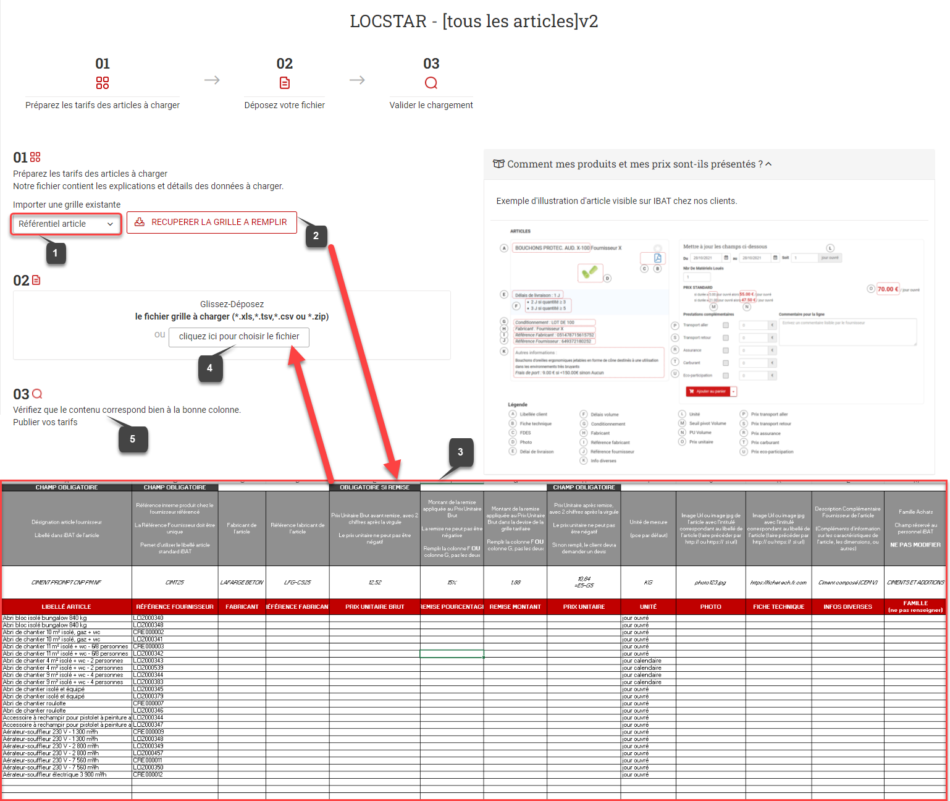Click the 'FAMILLE (ne pas renseigner)' column header
The image size is (950, 801).
click(915, 607)
